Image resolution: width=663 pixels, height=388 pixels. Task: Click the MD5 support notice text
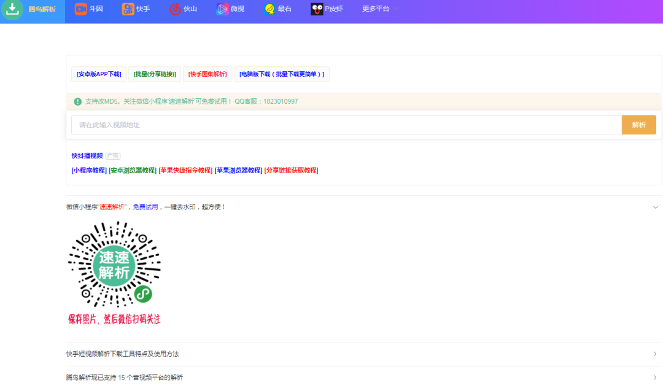(x=192, y=101)
